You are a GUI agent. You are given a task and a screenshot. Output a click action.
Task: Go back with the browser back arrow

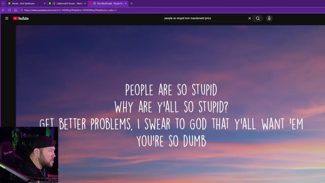pos(3,10)
